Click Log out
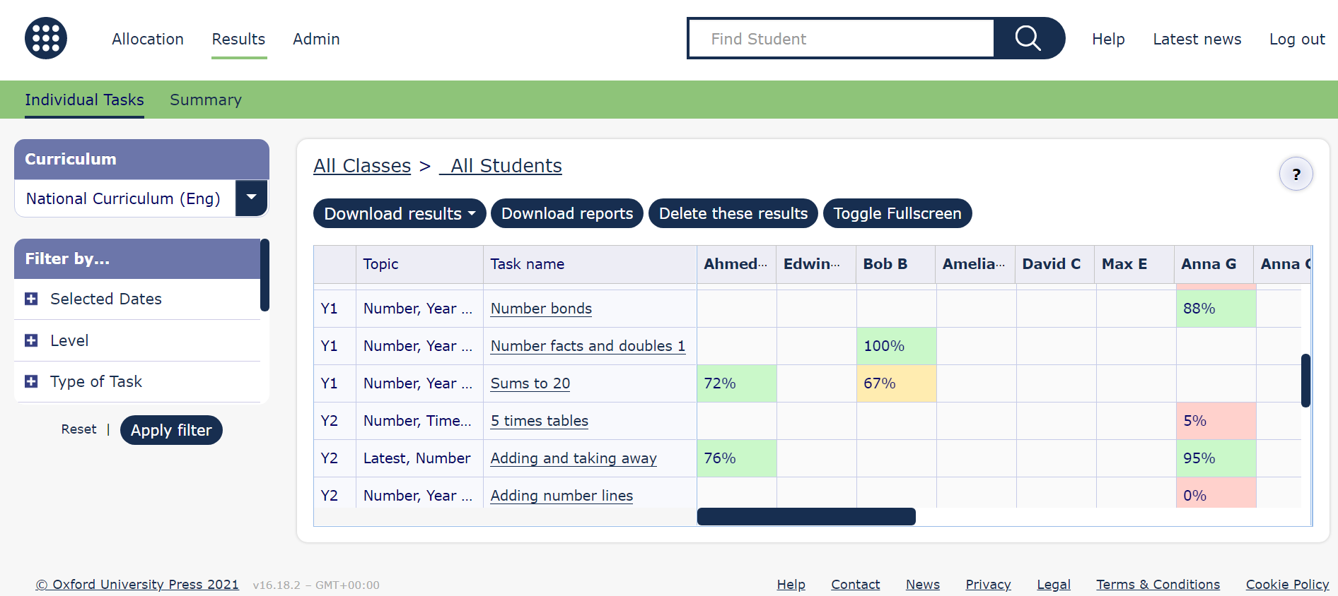 pyautogui.click(x=1297, y=39)
